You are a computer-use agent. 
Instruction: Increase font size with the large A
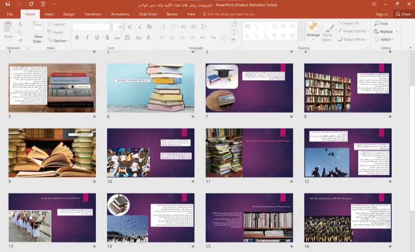click(x=129, y=27)
